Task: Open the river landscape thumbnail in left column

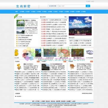Action: [20, 30]
